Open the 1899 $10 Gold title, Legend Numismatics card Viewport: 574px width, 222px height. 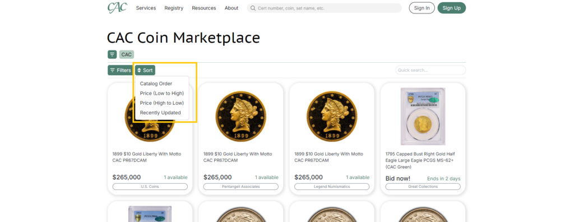pos(328,157)
